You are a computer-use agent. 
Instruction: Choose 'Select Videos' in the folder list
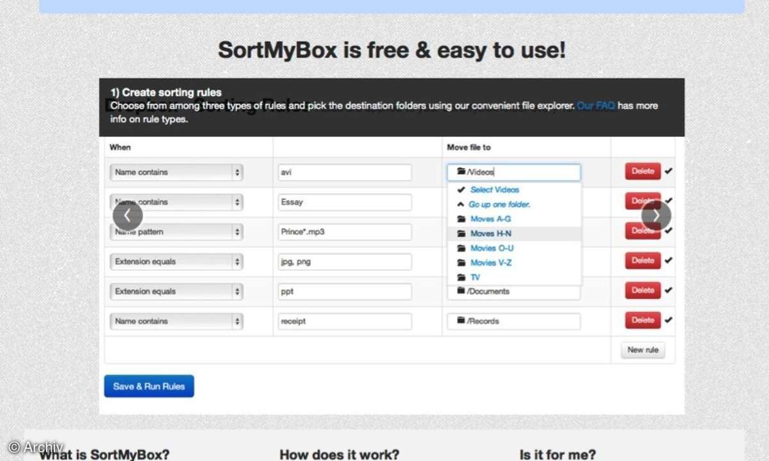pyautogui.click(x=494, y=190)
